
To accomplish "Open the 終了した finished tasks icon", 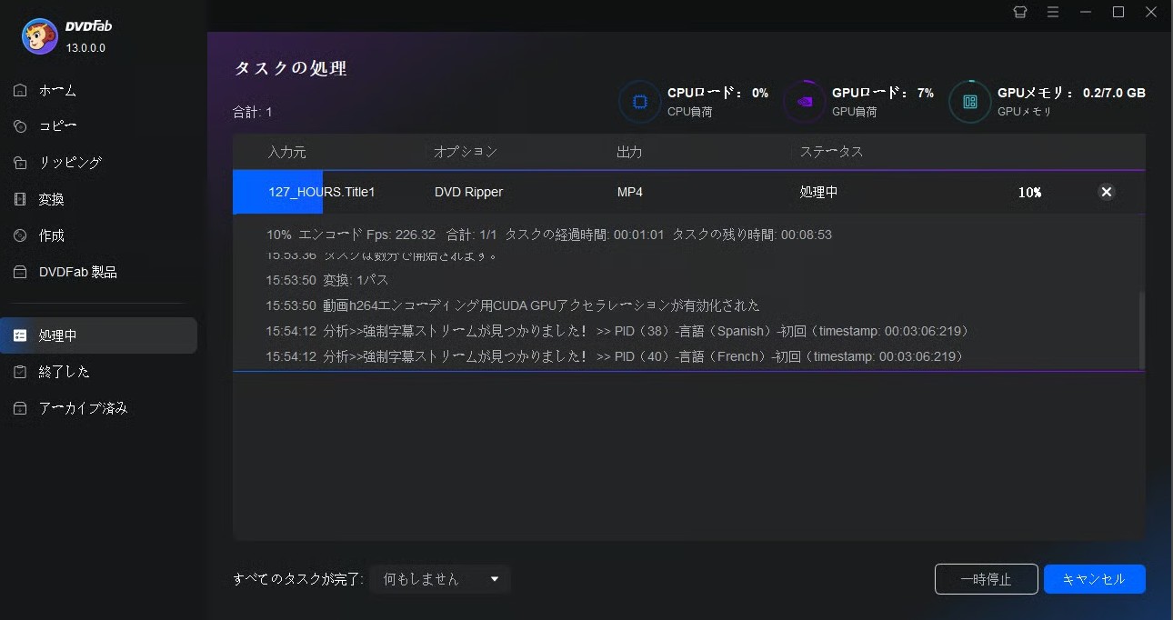I will (20, 372).
